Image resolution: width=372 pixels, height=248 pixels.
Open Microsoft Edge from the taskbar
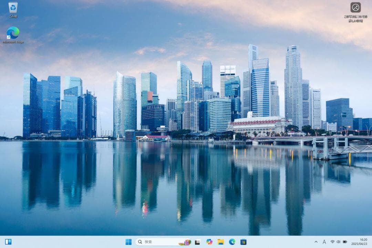(232, 242)
